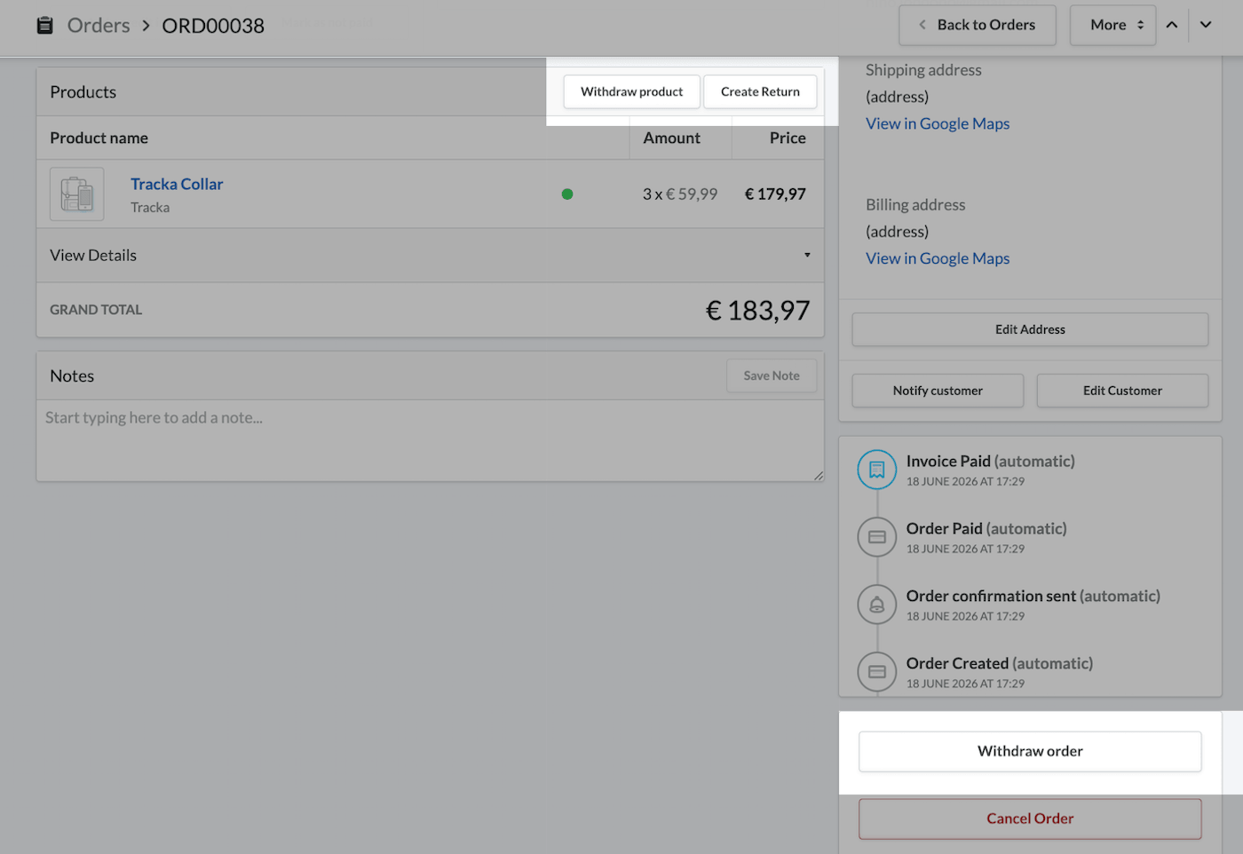Select the Order confirmation sent (automatic) text

click(x=1033, y=596)
